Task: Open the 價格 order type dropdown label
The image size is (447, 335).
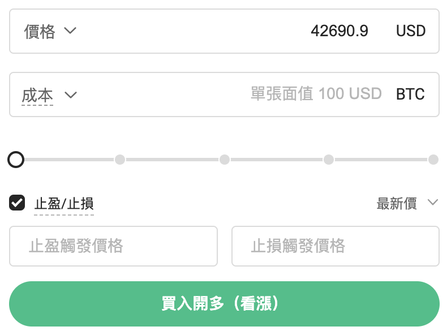Action: pos(40,31)
